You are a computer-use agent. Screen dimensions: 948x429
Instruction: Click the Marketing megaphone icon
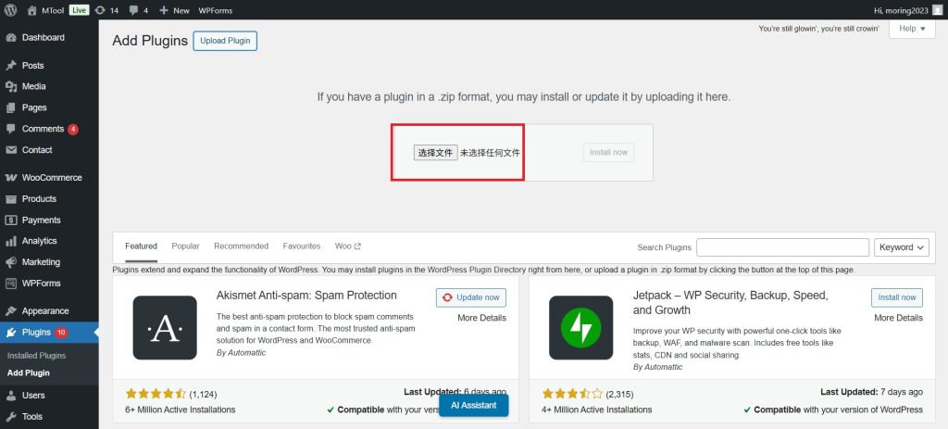[11, 262]
